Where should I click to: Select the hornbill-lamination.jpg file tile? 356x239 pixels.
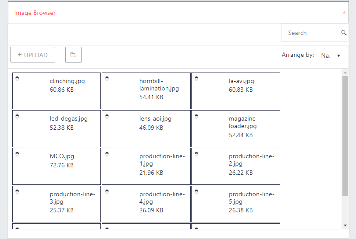pyautogui.click(x=146, y=91)
